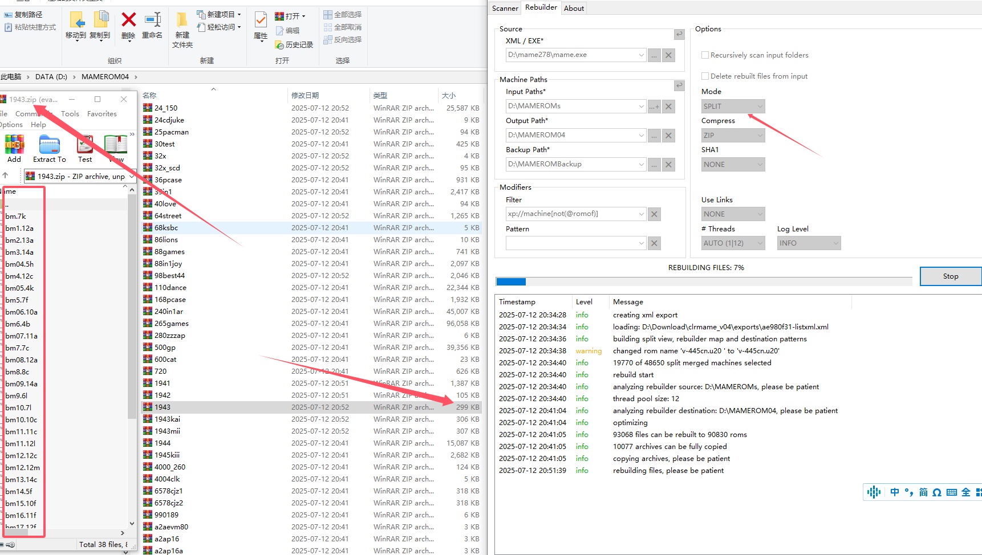Viewport: 982px width, 555px height.
Task: Open the Use Links dropdown
Action: point(733,214)
